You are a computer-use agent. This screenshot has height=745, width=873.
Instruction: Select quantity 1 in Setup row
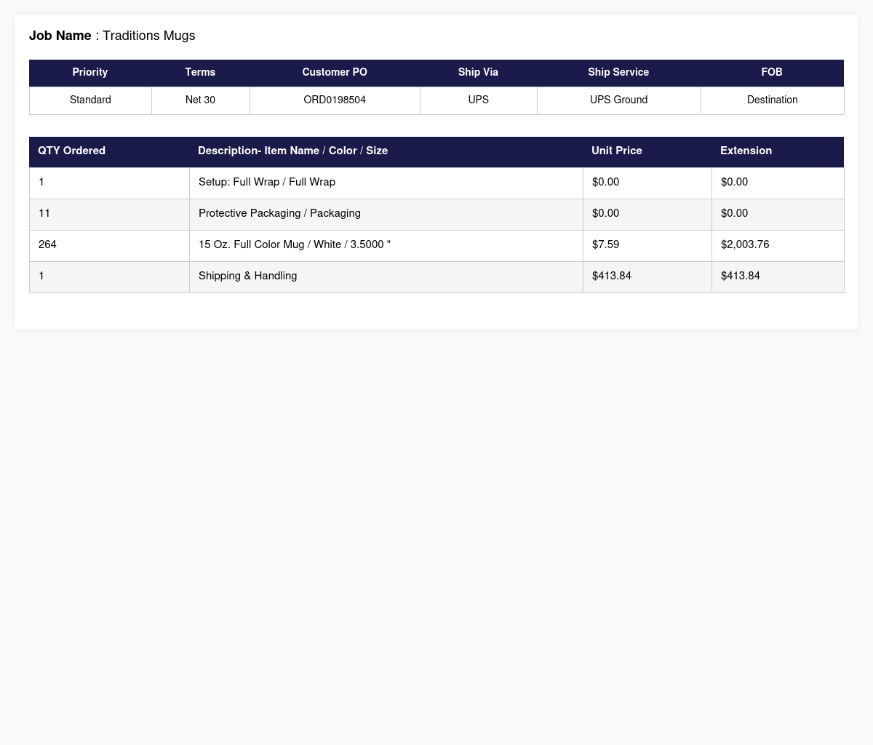(109, 183)
